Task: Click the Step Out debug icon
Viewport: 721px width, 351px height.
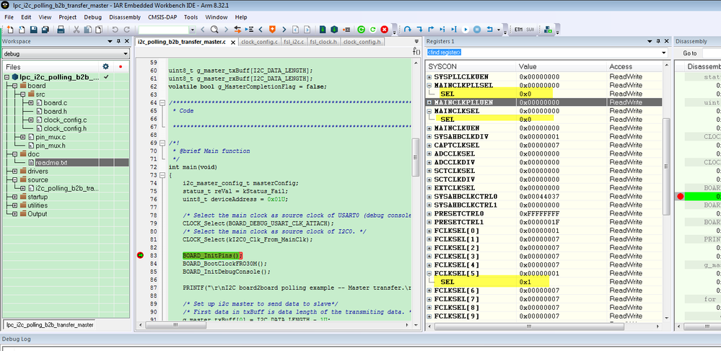Action: coord(431,30)
